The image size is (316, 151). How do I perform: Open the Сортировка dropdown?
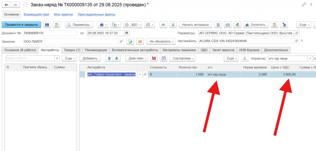[182, 58]
